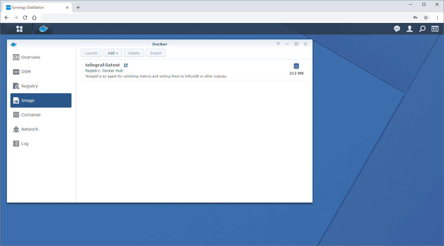Image resolution: width=444 pixels, height=246 pixels.
Task: Open the DSM widgets panel icon
Action: coord(435,29)
